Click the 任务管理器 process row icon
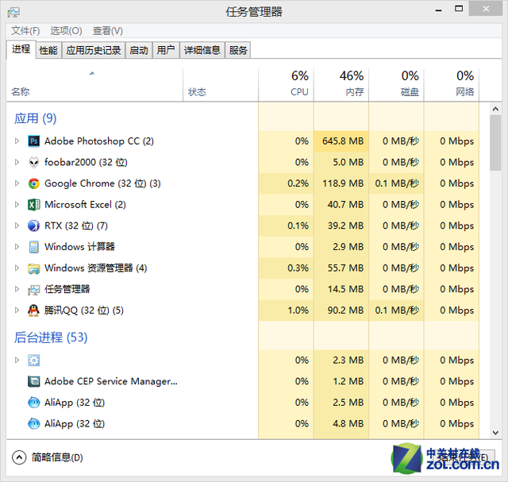This screenshot has width=508, height=482. tap(33, 290)
